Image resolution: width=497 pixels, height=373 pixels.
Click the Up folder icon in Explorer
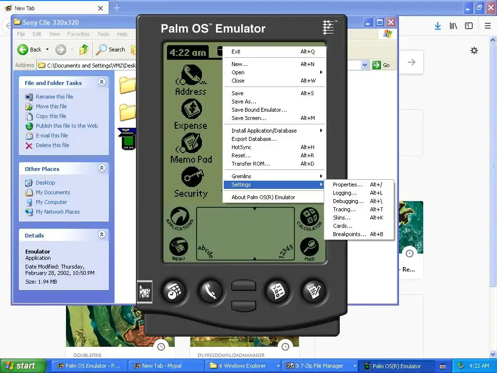pos(84,50)
